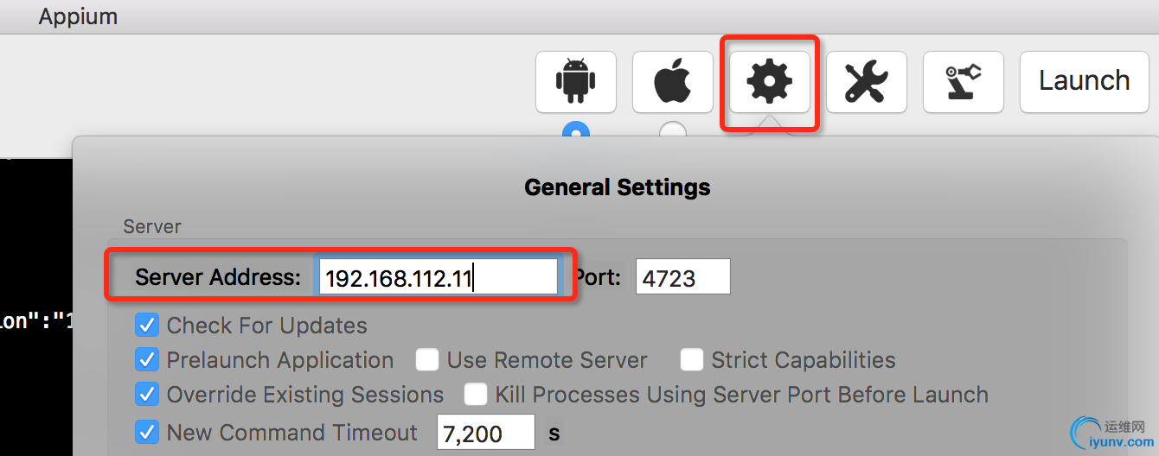Open Developer Settings wrench and screwdriver icon
The image size is (1159, 456).
point(866,82)
